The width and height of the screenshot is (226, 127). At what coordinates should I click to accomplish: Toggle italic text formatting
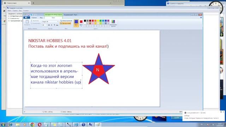click(x=52, y=25)
